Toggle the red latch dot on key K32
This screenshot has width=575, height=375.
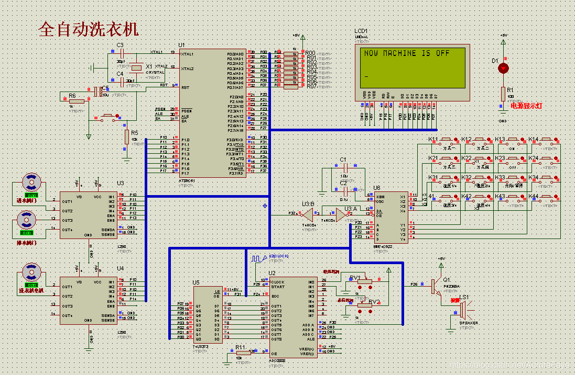click(x=489, y=178)
